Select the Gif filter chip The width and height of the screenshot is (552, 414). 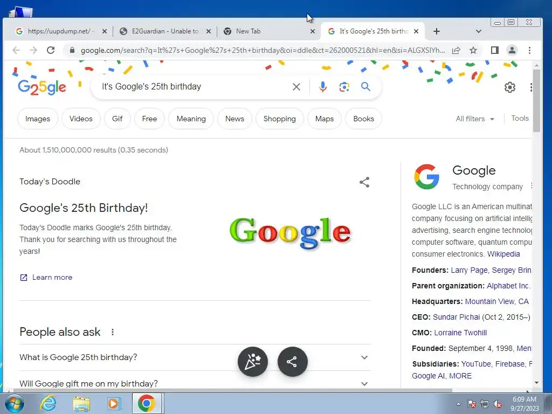(x=117, y=119)
